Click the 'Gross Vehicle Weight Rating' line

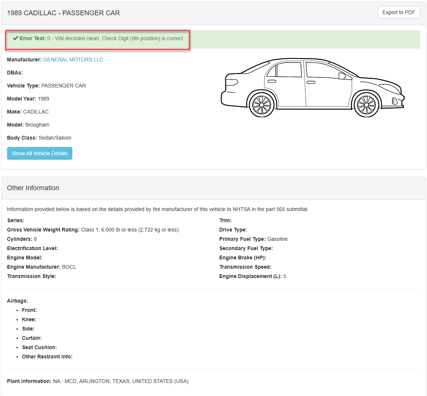93,230
